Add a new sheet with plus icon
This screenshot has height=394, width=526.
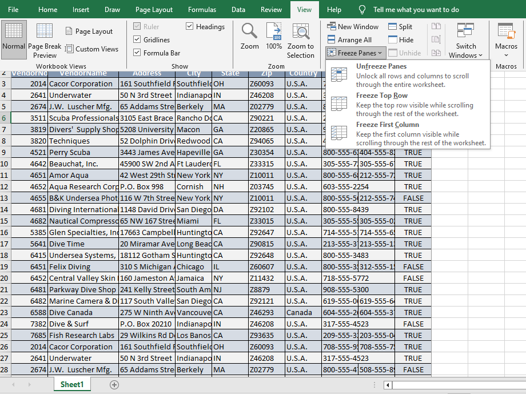pos(114,385)
